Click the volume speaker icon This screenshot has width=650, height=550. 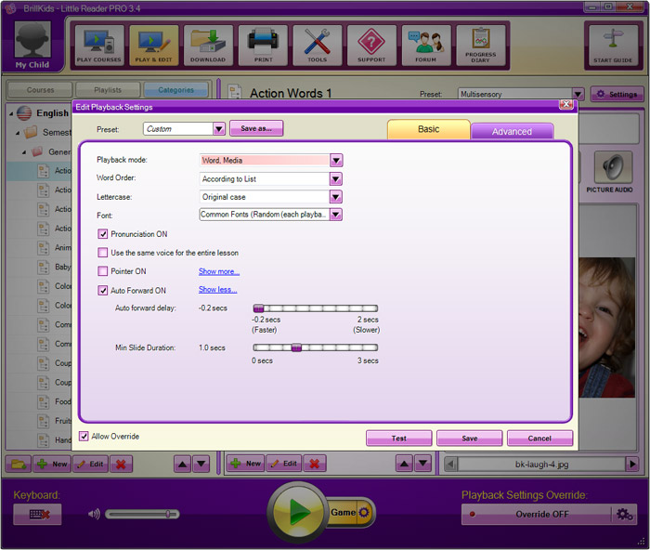pyautogui.click(x=94, y=515)
